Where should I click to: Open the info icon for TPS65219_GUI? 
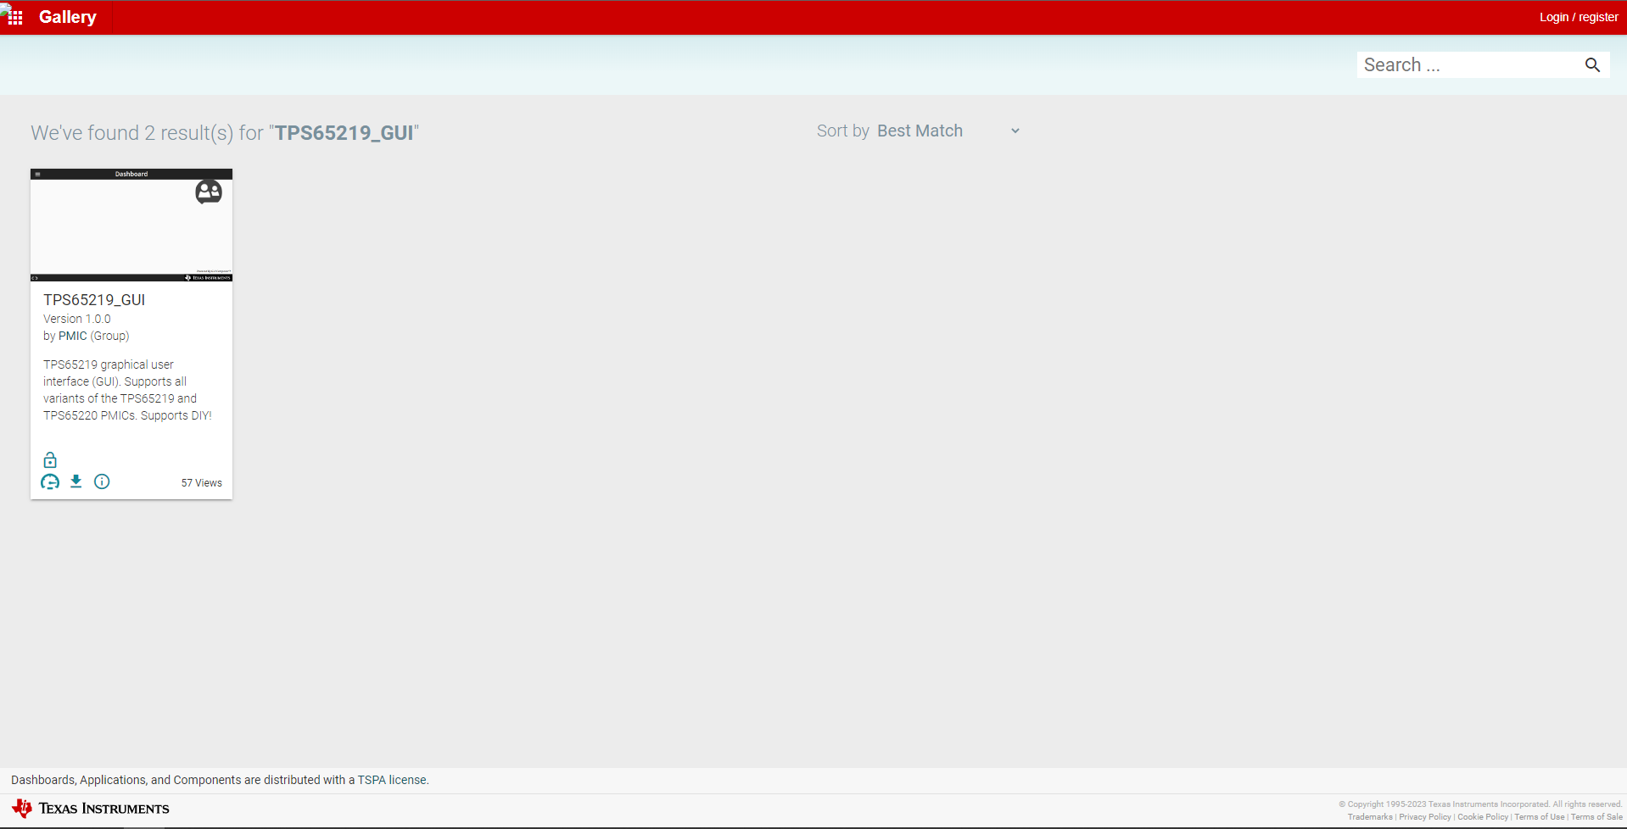(102, 481)
